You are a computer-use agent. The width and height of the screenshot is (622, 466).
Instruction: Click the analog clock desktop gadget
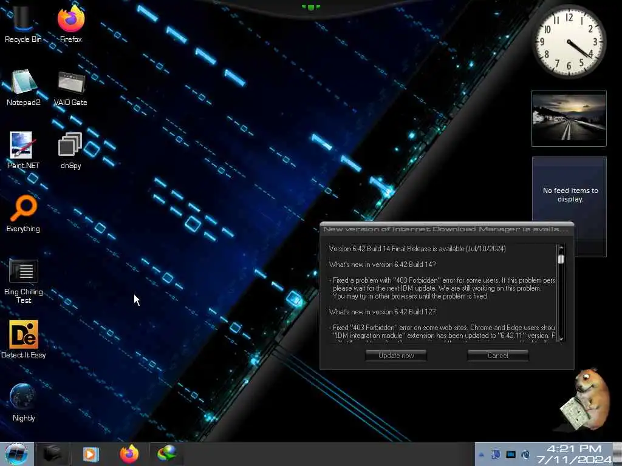(569, 41)
